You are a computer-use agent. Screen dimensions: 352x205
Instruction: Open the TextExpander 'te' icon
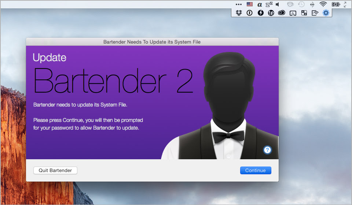[271, 13]
